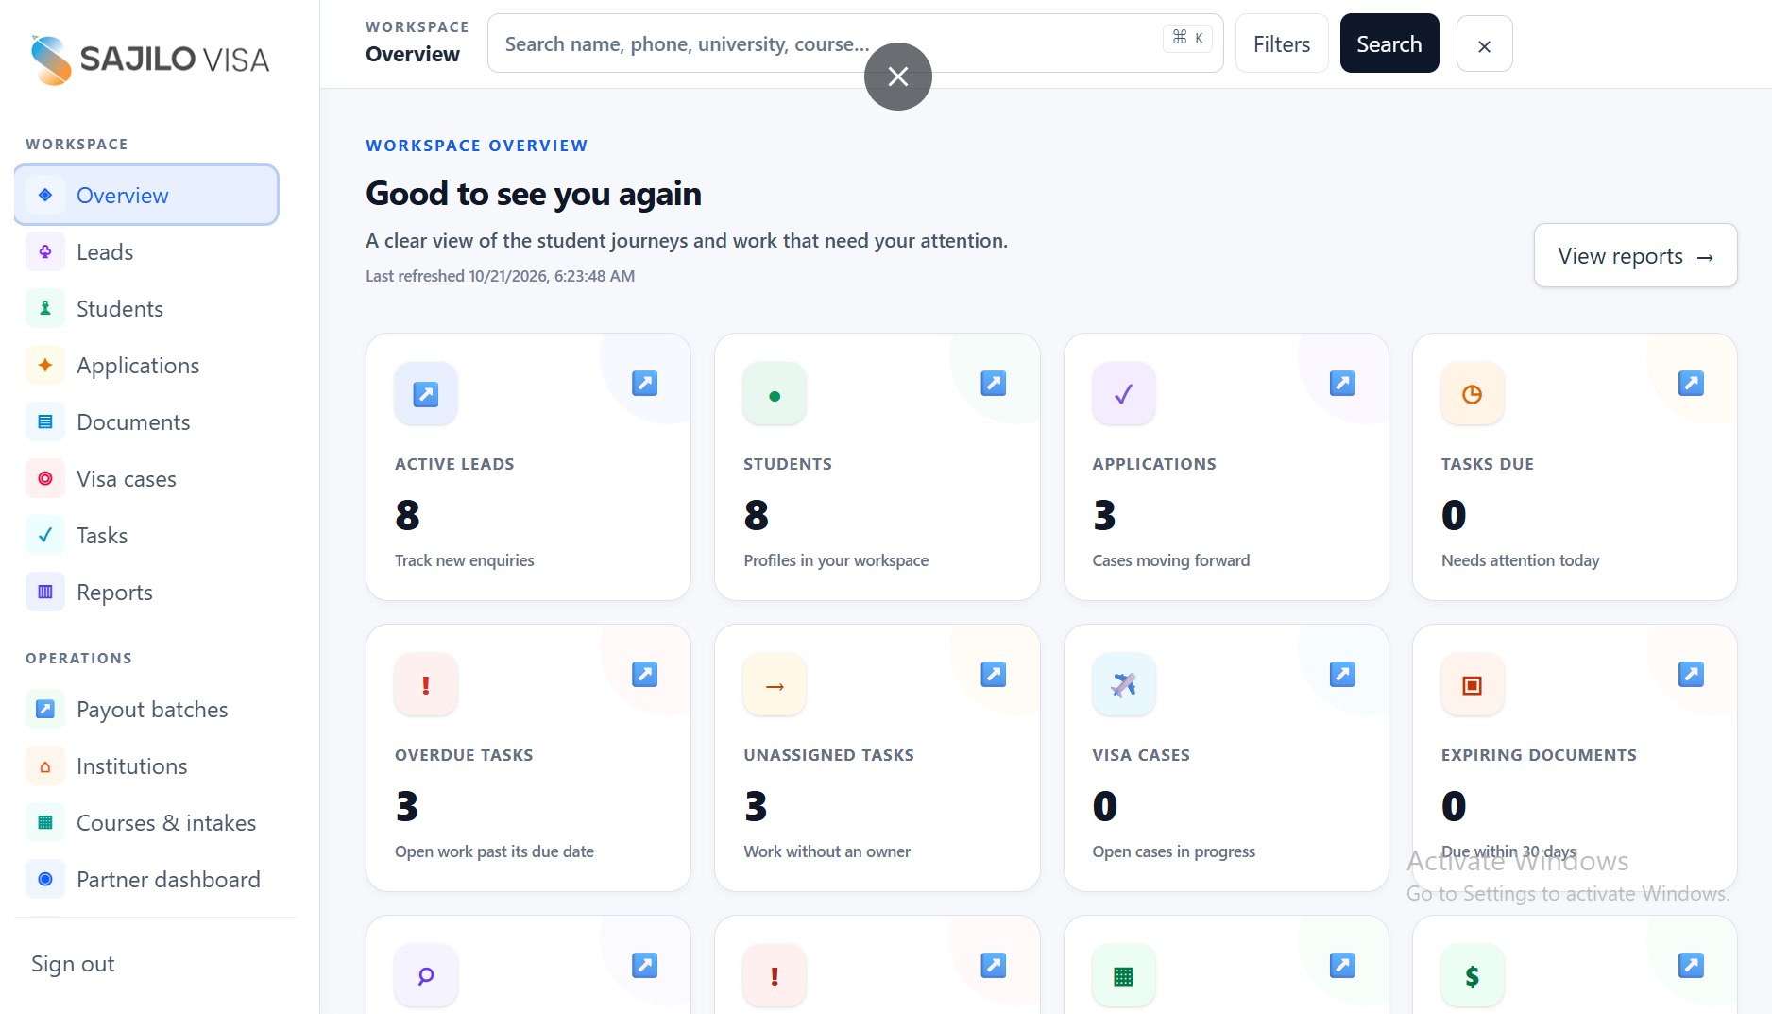
Task: Click the dollar sign icon card
Action: click(x=1472, y=975)
